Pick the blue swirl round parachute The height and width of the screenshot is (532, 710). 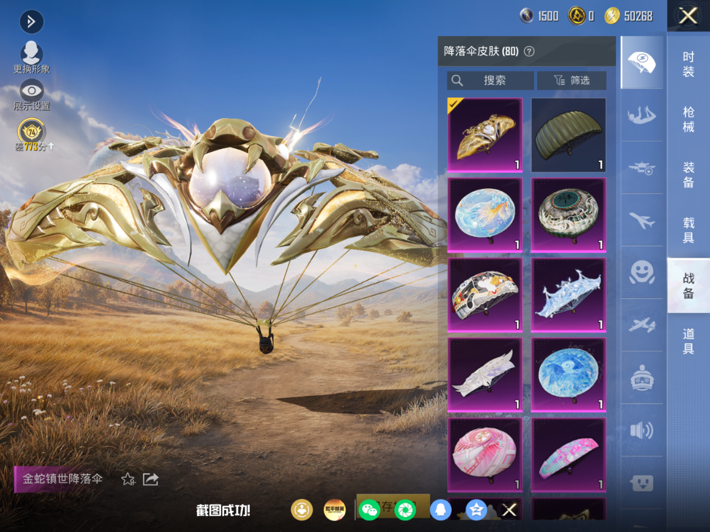pyautogui.click(x=569, y=375)
